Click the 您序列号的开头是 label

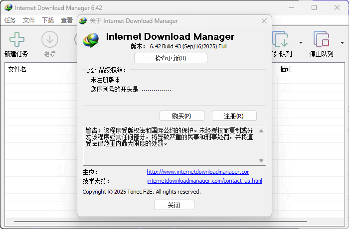tap(114, 90)
